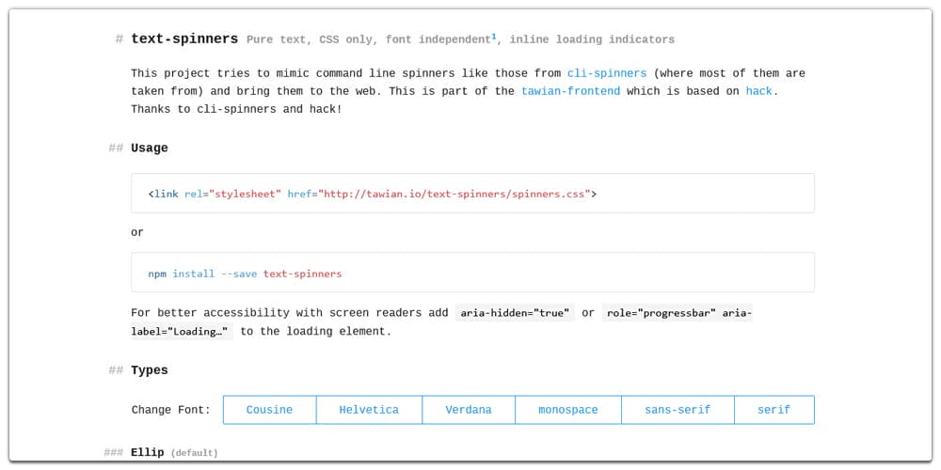Click the stylesheet link code block
Viewport: 941px width, 470px height.
(472, 194)
